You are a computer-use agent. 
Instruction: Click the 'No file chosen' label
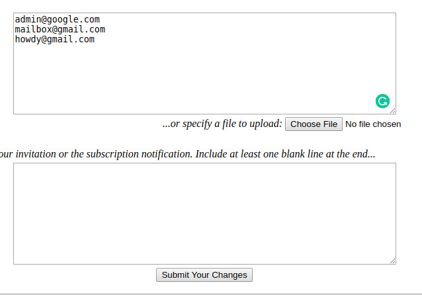tap(373, 124)
